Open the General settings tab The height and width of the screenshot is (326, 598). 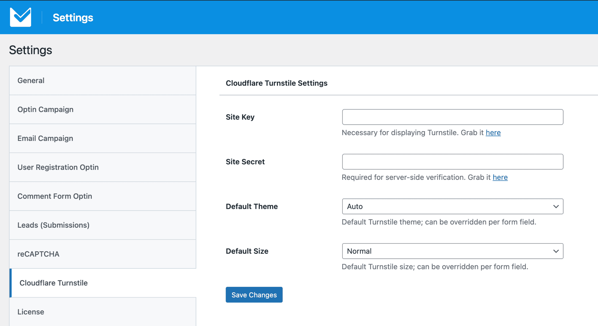[103, 81]
